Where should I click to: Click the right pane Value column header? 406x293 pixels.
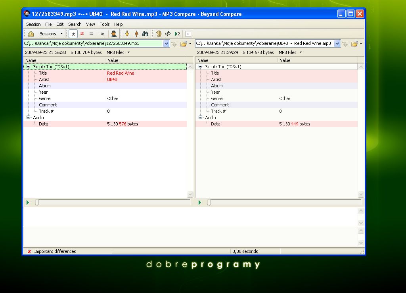[x=318, y=60]
